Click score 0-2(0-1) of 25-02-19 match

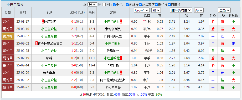(x=77, y=58)
